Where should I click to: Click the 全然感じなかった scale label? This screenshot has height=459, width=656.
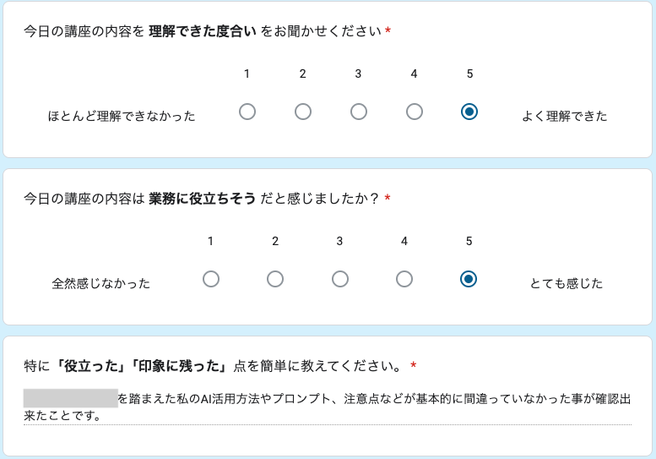pyautogui.click(x=101, y=283)
